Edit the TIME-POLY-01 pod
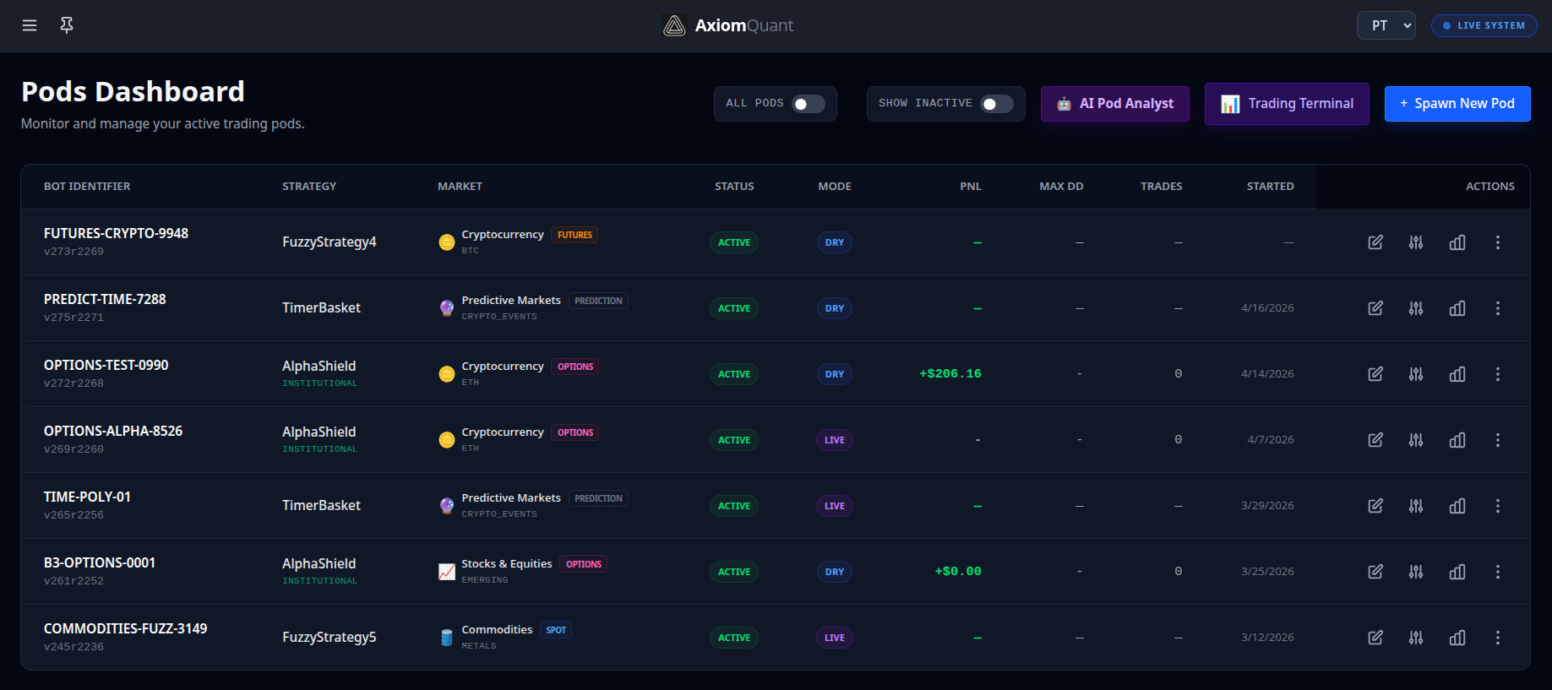 (1375, 506)
